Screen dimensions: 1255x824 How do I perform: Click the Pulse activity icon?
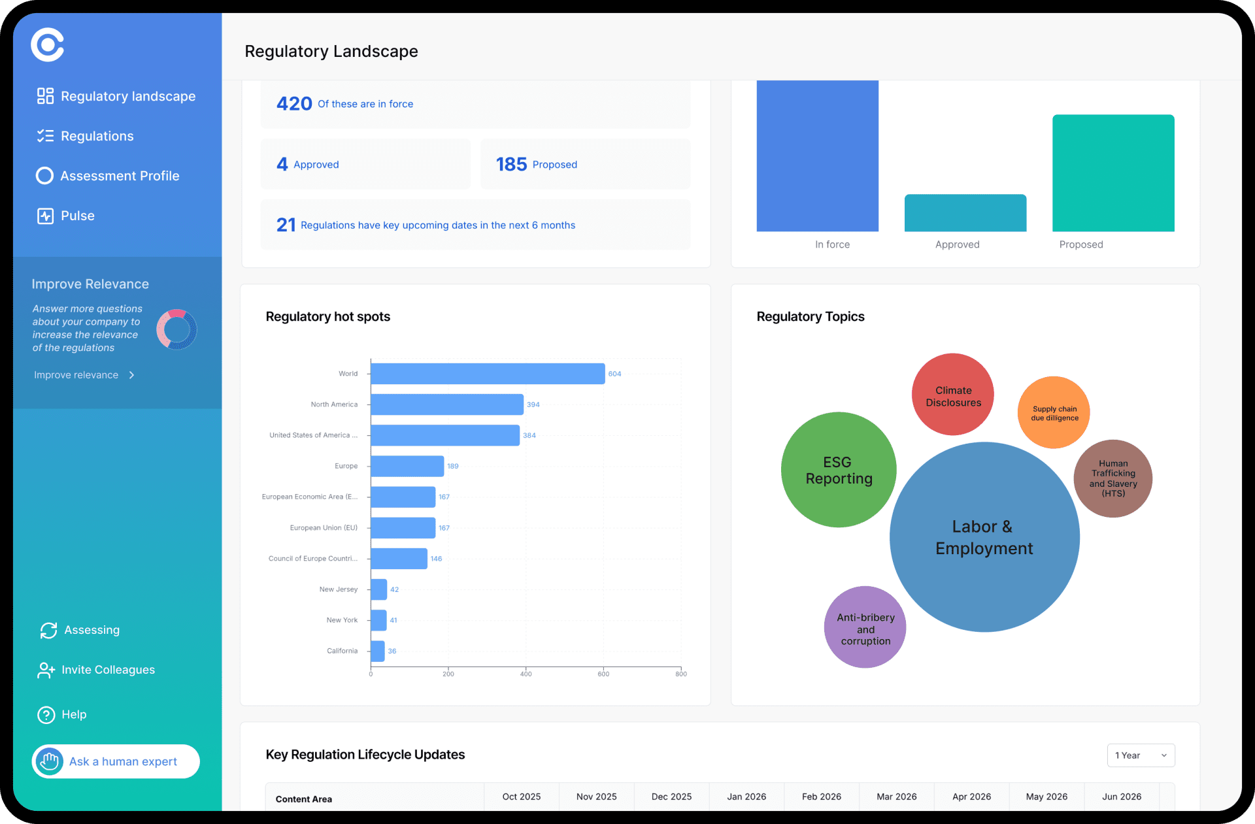point(45,216)
